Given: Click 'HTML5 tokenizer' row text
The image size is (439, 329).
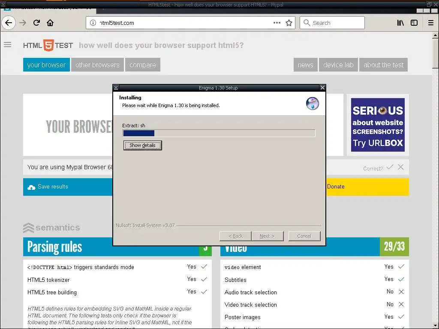Looking at the screenshot, I should tap(48, 280).
